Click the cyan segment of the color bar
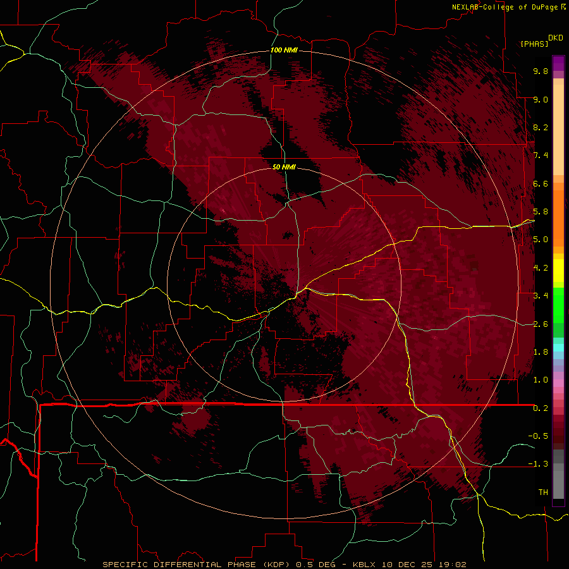569x569 pixels. (558, 347)
